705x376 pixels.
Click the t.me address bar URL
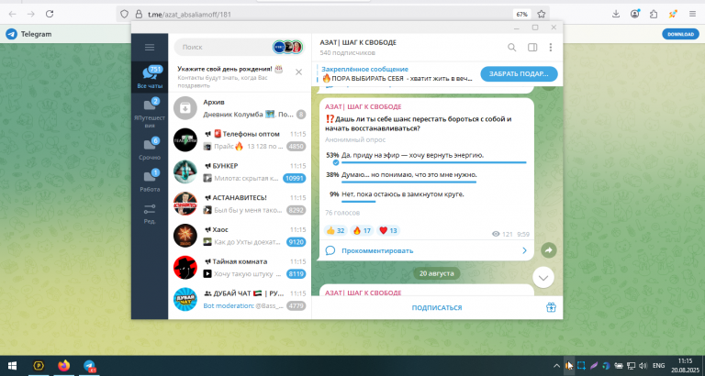pos(189,15)
